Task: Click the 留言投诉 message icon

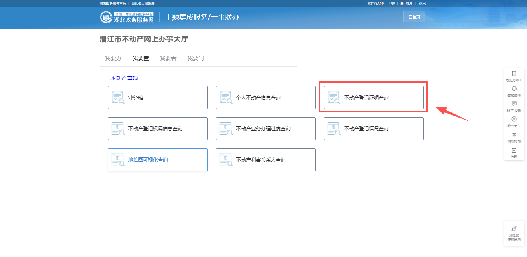Action: [514, 104]
